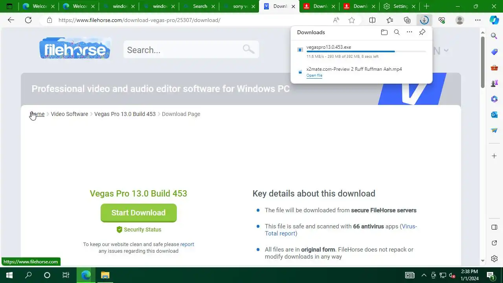Screen dimensions: 503x283
Task: Open Settings and more ellipsis menu
Action: point(477,20)
